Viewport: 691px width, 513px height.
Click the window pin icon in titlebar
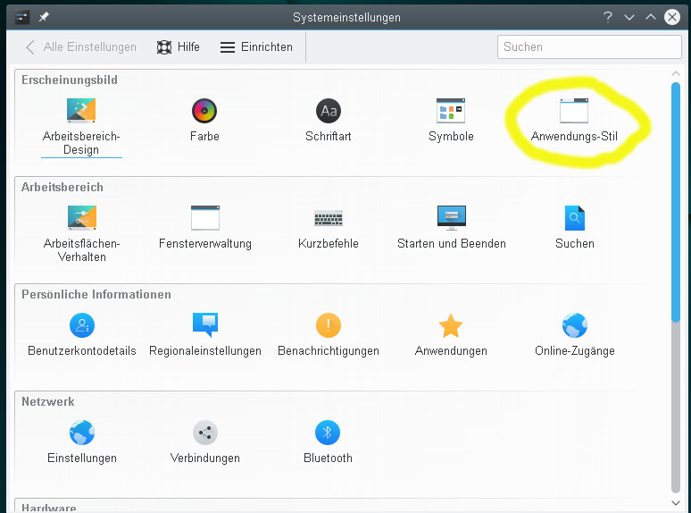tap(44, 17)
